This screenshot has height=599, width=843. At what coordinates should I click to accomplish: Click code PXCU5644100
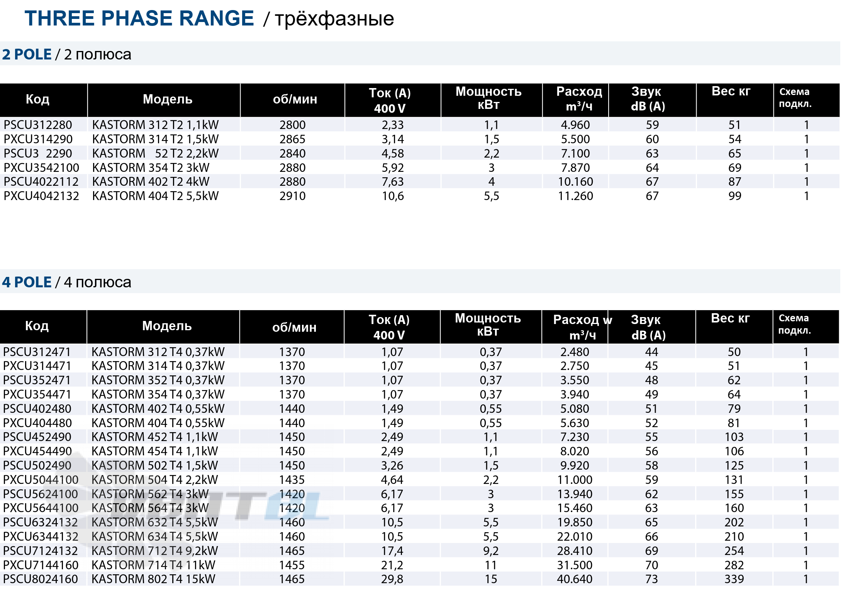[41, 508]
